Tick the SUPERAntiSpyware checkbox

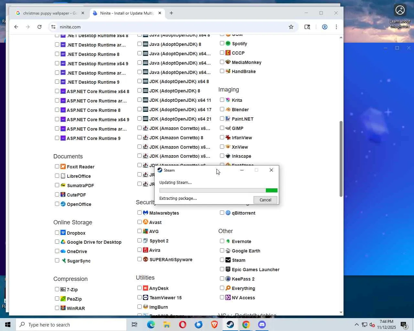pyautogui.click(x=139, y=259)
